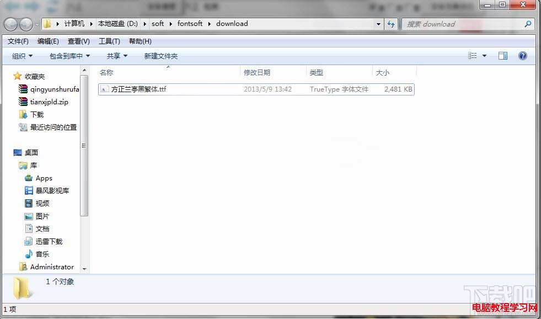Click the Back navigation arrow button
Screen dimensions: 541x319
click(x=10, y=24)
